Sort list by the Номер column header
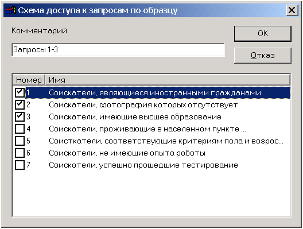This screenshot has width=303, height=229. pyautogui.click(x=29, y=80)
